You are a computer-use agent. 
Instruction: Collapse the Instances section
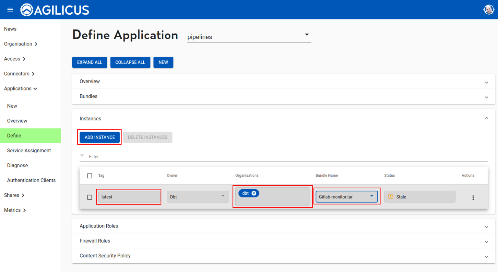point(486,118)
